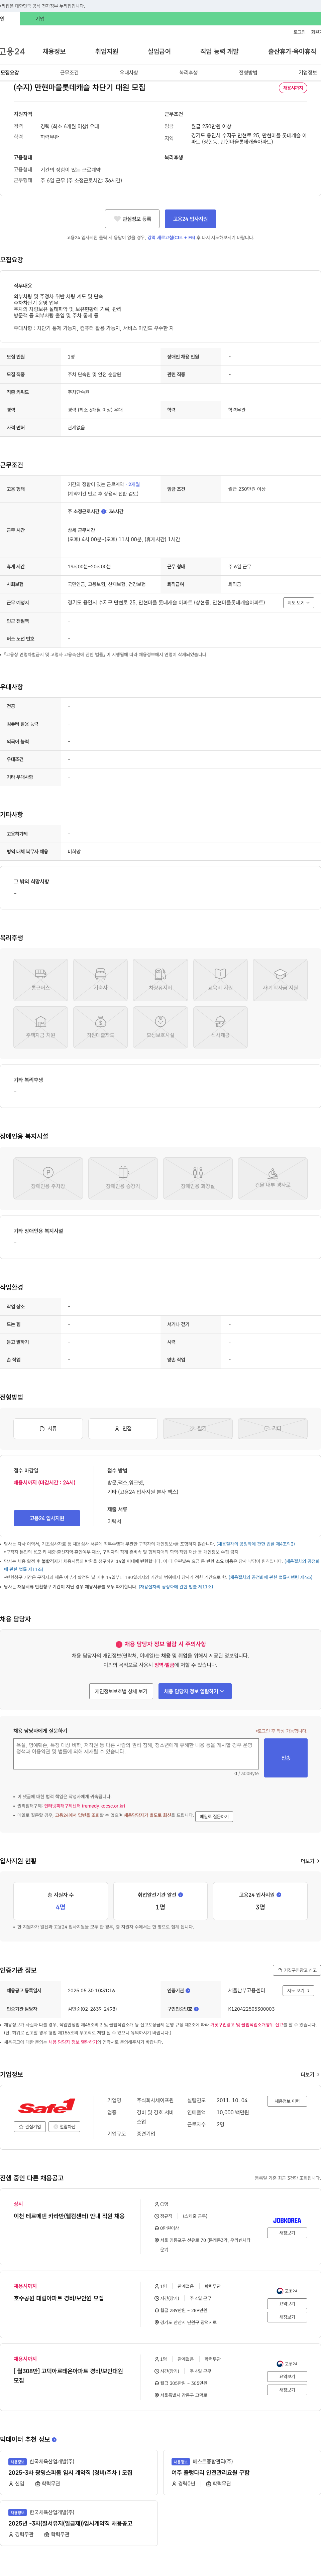
Task: Click the 로그인 link at top
Action: [x=299, y=32]
